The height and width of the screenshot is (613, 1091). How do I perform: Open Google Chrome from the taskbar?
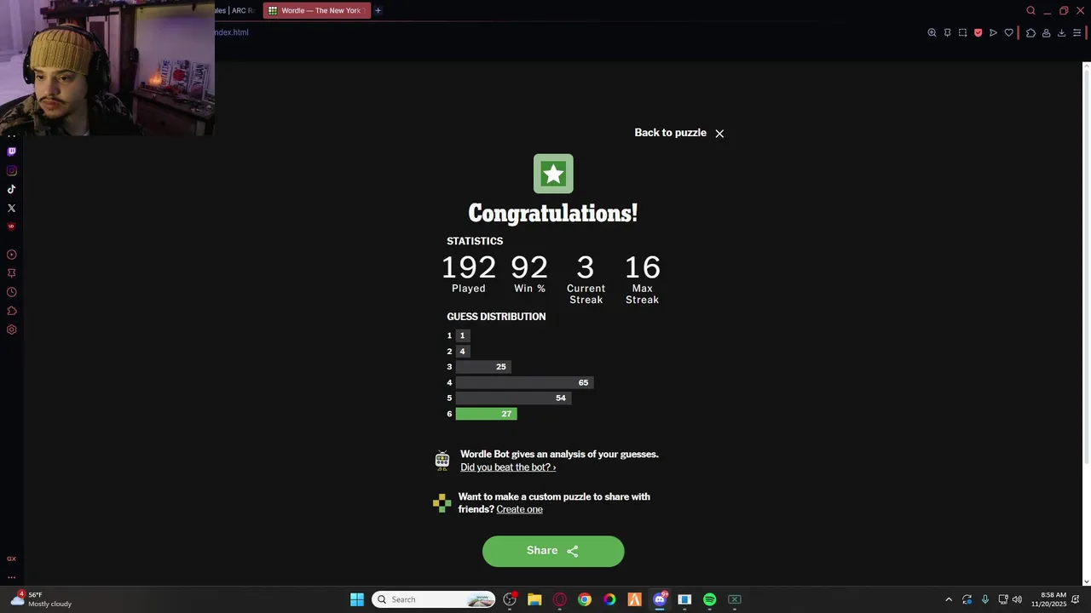(x=584, y=599)
